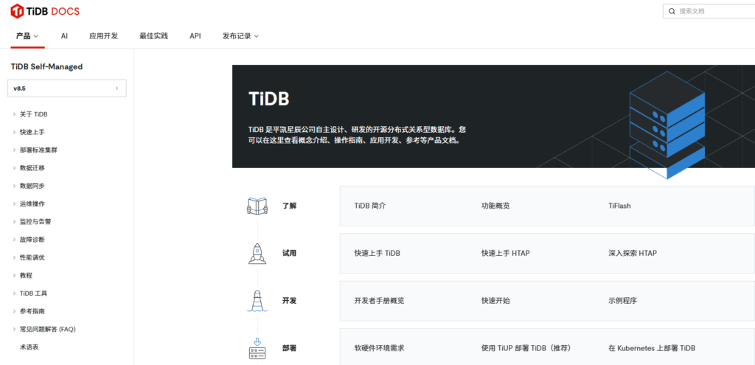Viewport: 755px width, 365px height.
Task: Open the 在 Kubernetes 上部署 TiDB link
Action: (x=652, y=348)
